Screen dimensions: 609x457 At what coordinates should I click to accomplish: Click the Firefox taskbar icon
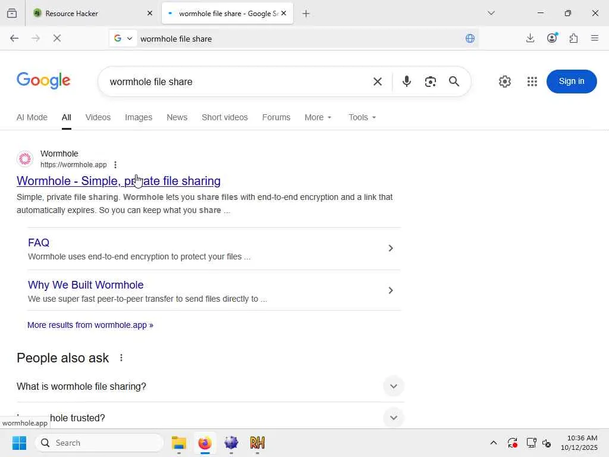[x=205, y=443]
